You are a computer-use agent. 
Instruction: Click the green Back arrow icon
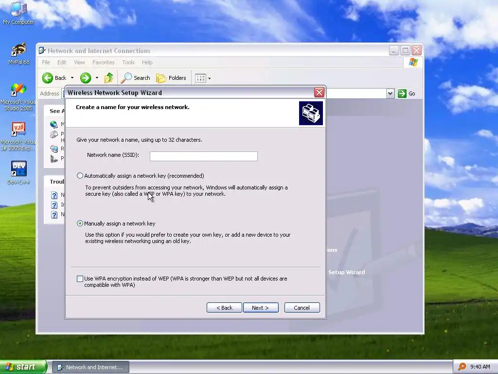click(x=48, y=78)
